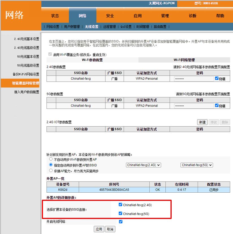Open the 诊断 tab
233x234 pixels.
pyautogui.click(x=193, y=16)
